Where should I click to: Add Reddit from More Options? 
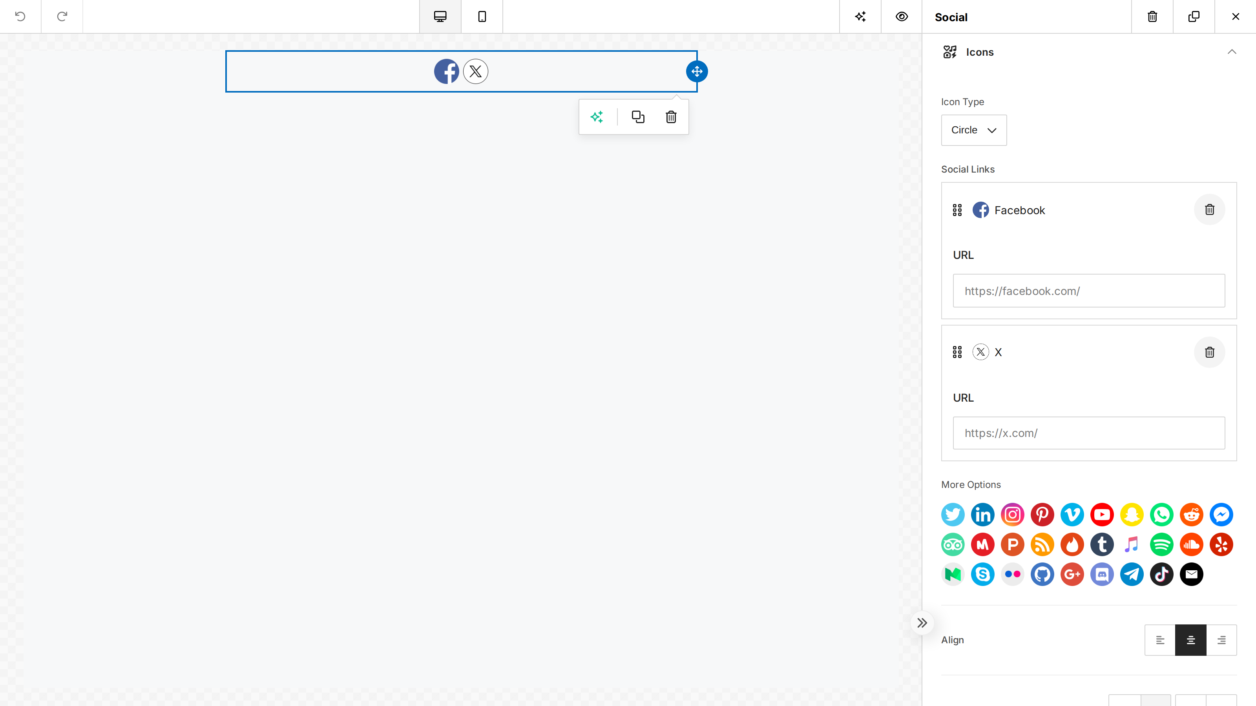[1192, 515]
